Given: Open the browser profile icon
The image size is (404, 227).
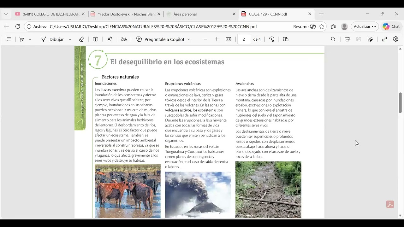Looking at the screenshot, I should click(345, 26).
